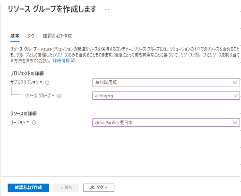Expand the subscription dropdown chevron arrow
241x196 pixels.
235,83
